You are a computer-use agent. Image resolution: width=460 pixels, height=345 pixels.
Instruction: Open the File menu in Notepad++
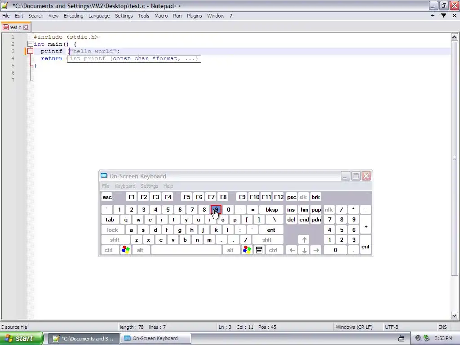(x=6, y=16)
